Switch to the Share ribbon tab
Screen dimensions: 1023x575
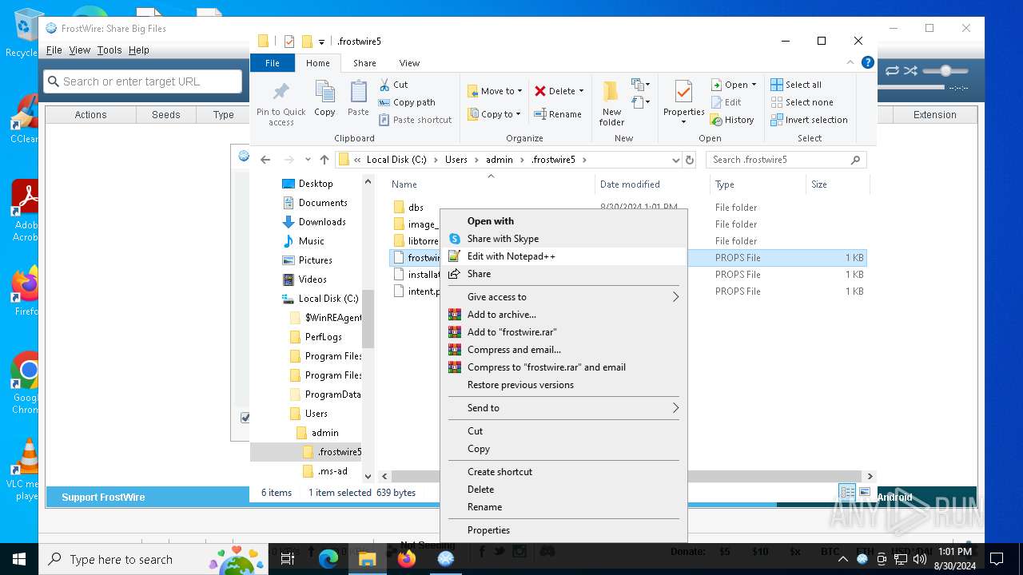[x=364, y=63]
